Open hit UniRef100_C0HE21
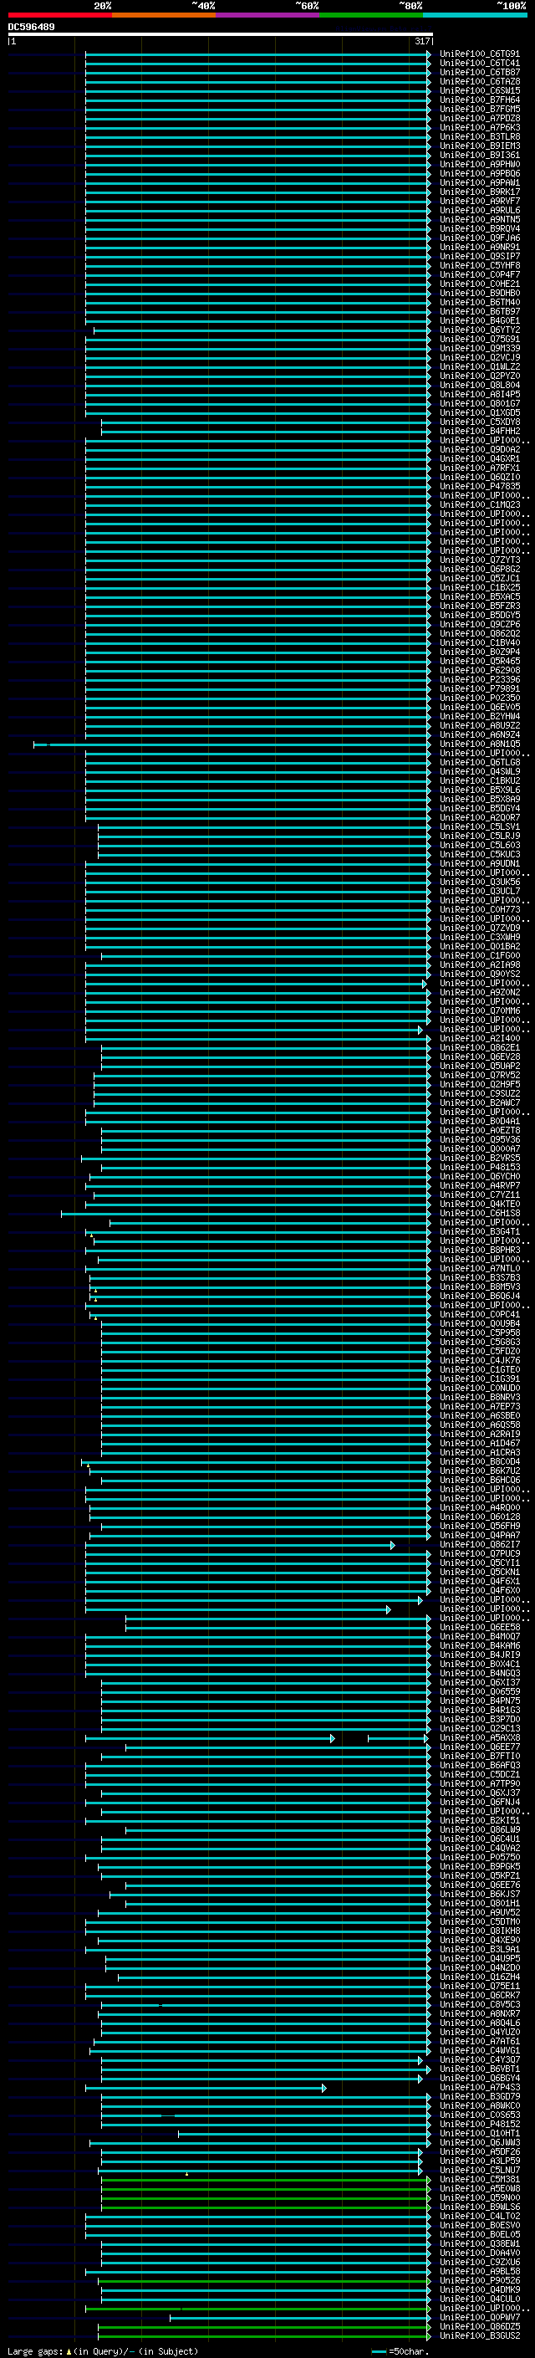The image size is (535, 2358). tap(479, 284)
